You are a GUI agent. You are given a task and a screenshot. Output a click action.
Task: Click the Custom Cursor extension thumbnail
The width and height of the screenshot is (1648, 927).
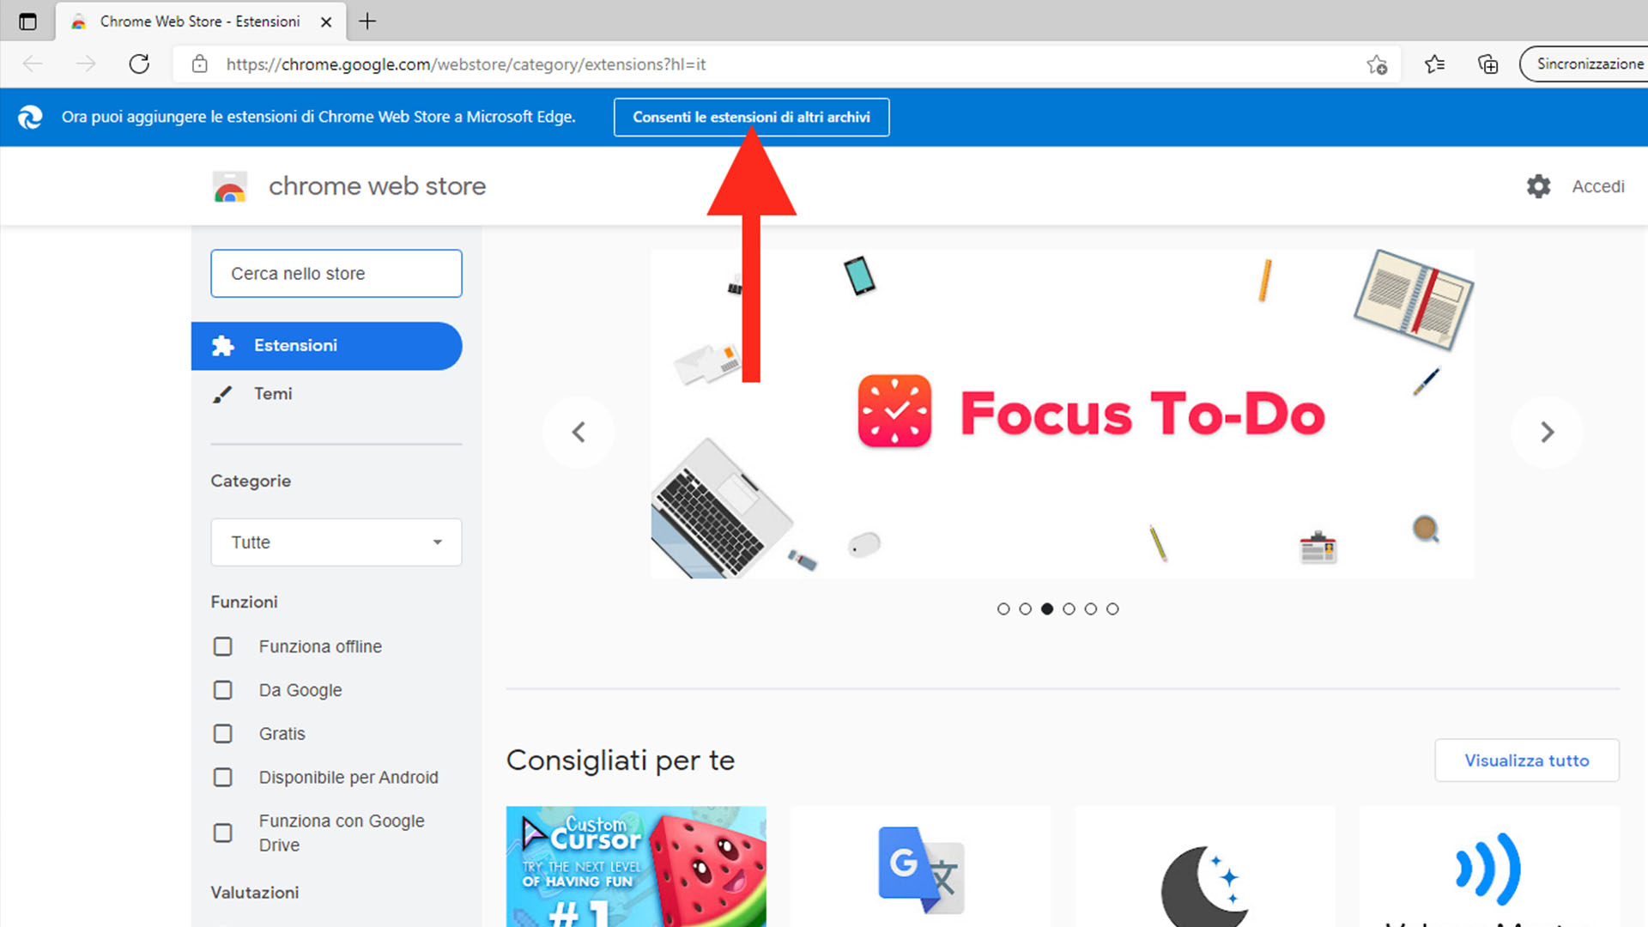click(637, 864)
